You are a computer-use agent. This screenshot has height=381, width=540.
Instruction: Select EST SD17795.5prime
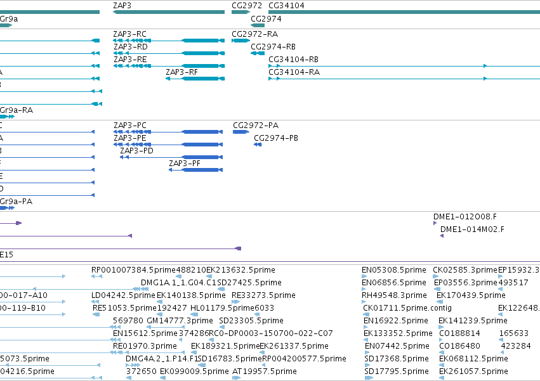click(x=397, y=371)
